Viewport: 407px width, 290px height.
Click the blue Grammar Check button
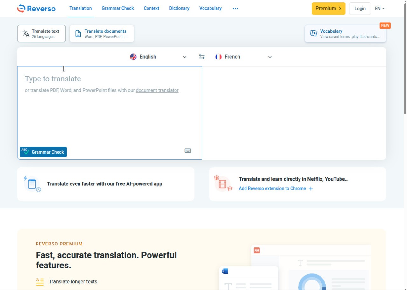[43, 152]
